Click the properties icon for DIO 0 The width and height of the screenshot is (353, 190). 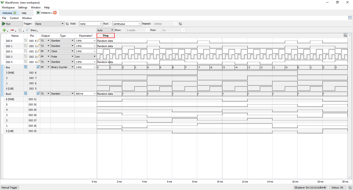pyautogui.click(x=26, y=41)
